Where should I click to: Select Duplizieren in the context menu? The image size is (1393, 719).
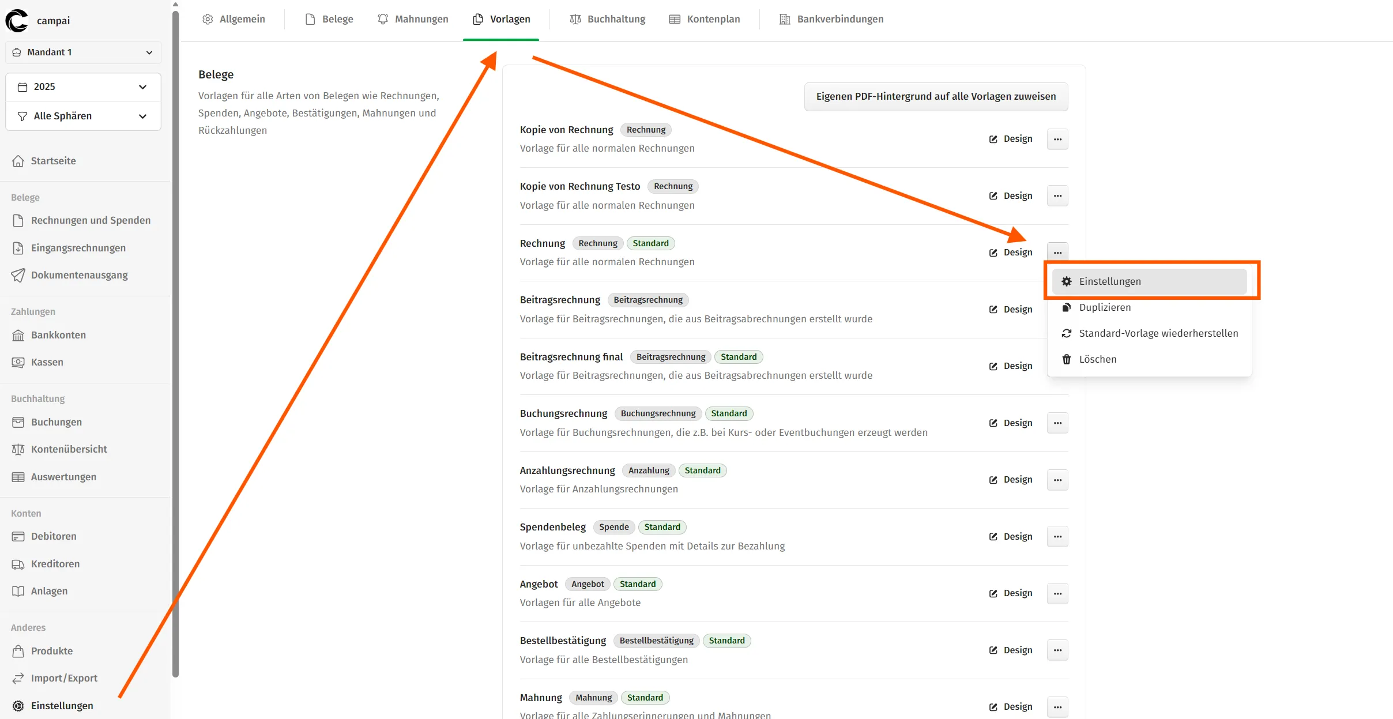[1105, 307]
